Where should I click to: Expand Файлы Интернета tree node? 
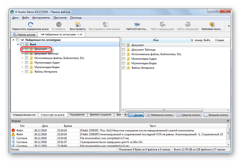click(22, 72)
